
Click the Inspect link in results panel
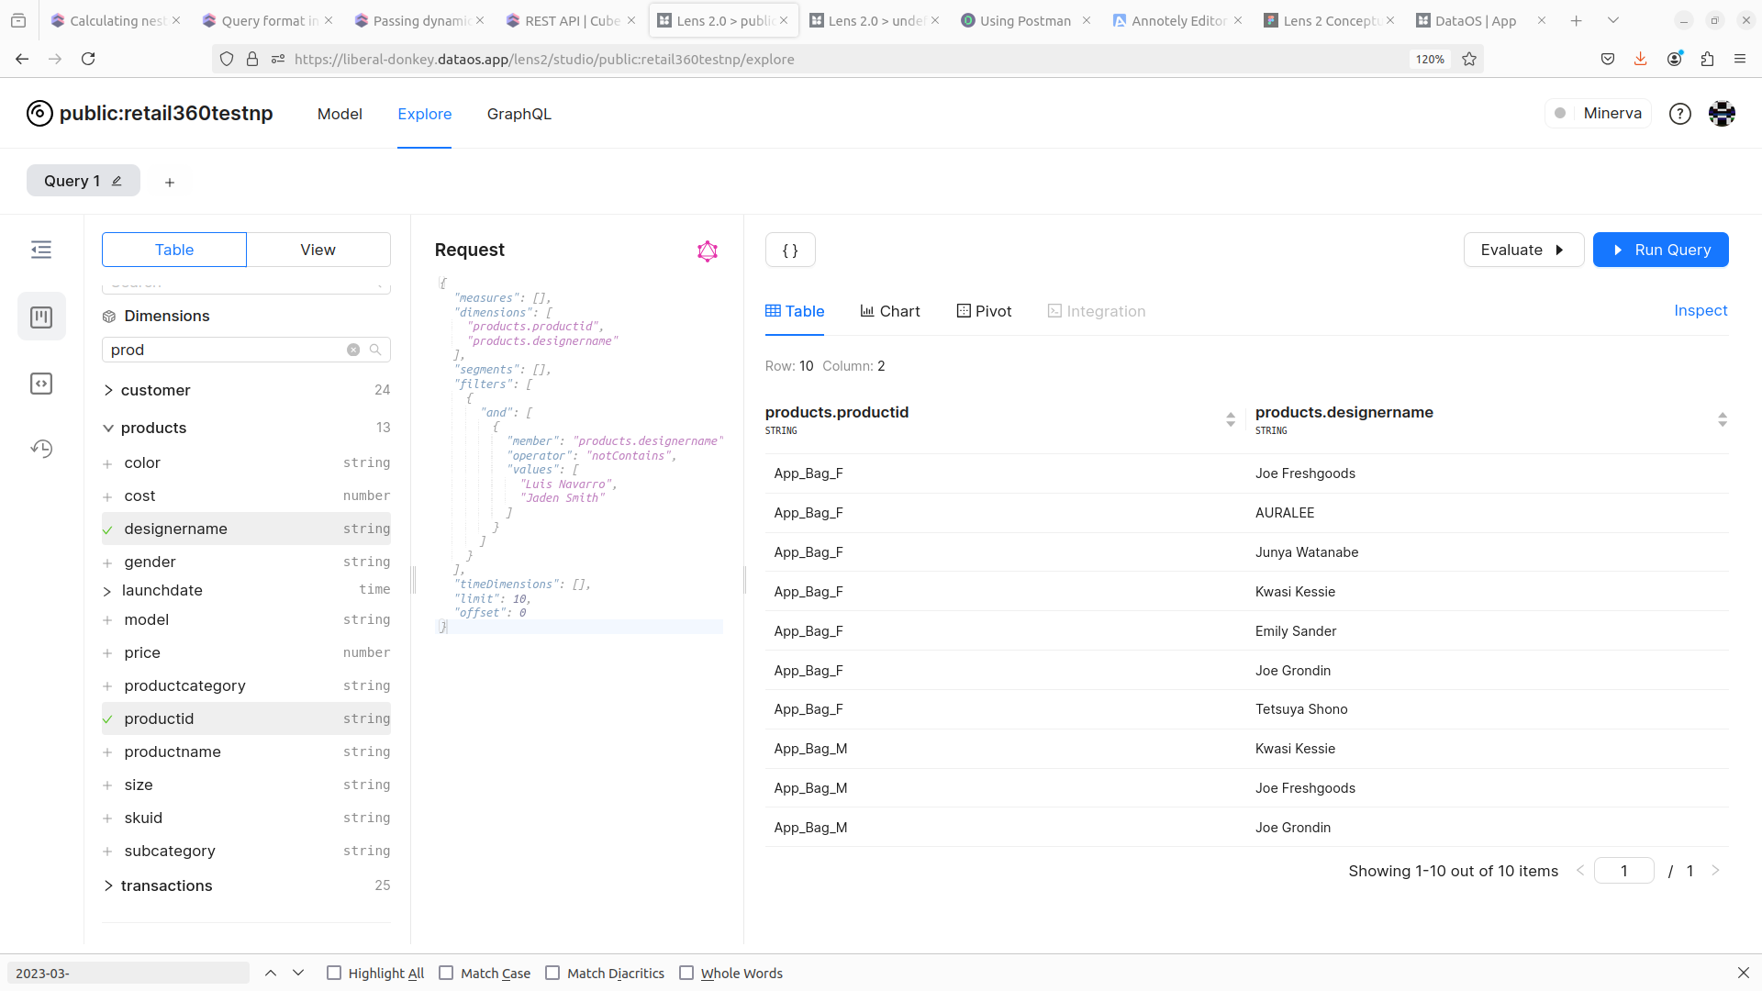pyautogui.click(x=1701, y=310)
